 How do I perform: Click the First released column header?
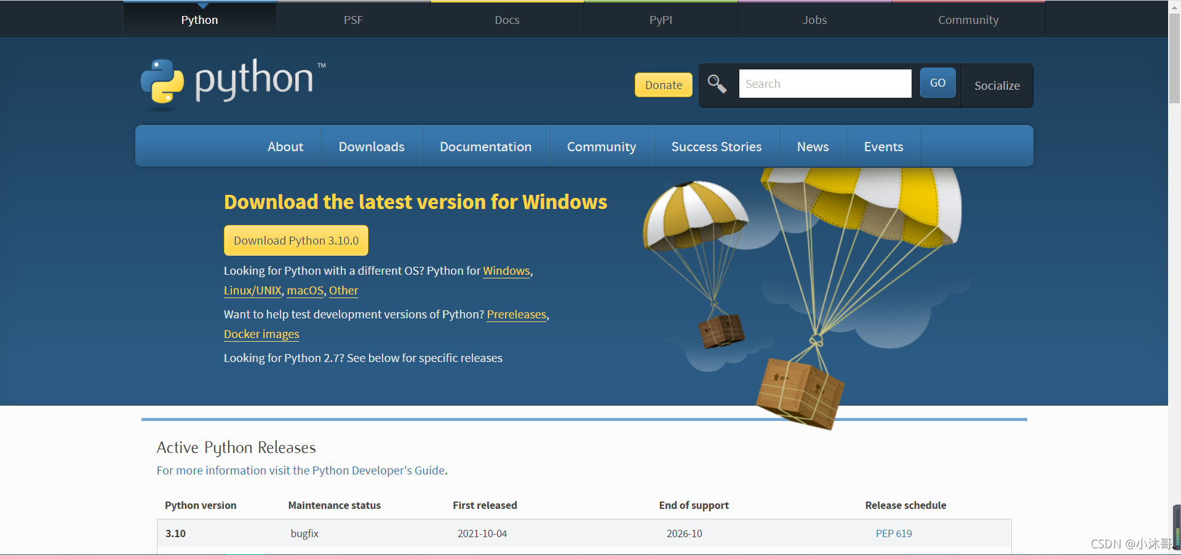(485, 505)
